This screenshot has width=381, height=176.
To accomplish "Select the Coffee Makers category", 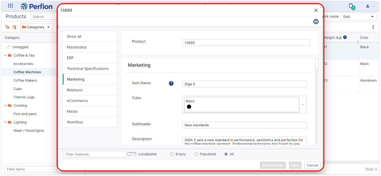I will tap(25, 81).
